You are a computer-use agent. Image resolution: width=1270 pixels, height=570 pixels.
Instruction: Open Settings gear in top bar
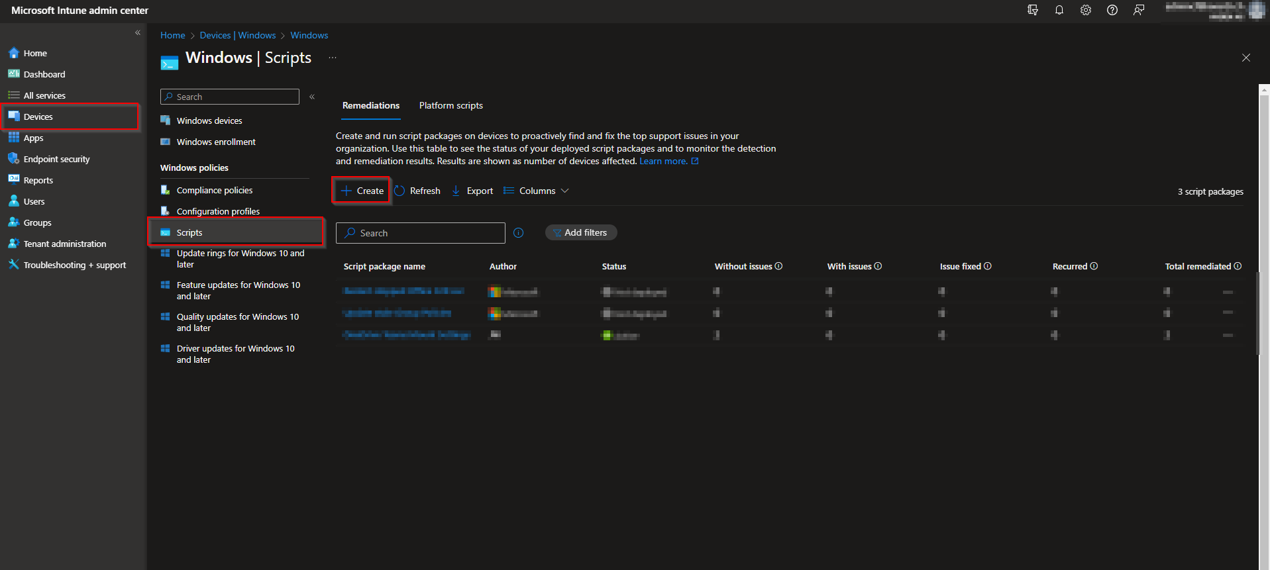point(1086,10)
